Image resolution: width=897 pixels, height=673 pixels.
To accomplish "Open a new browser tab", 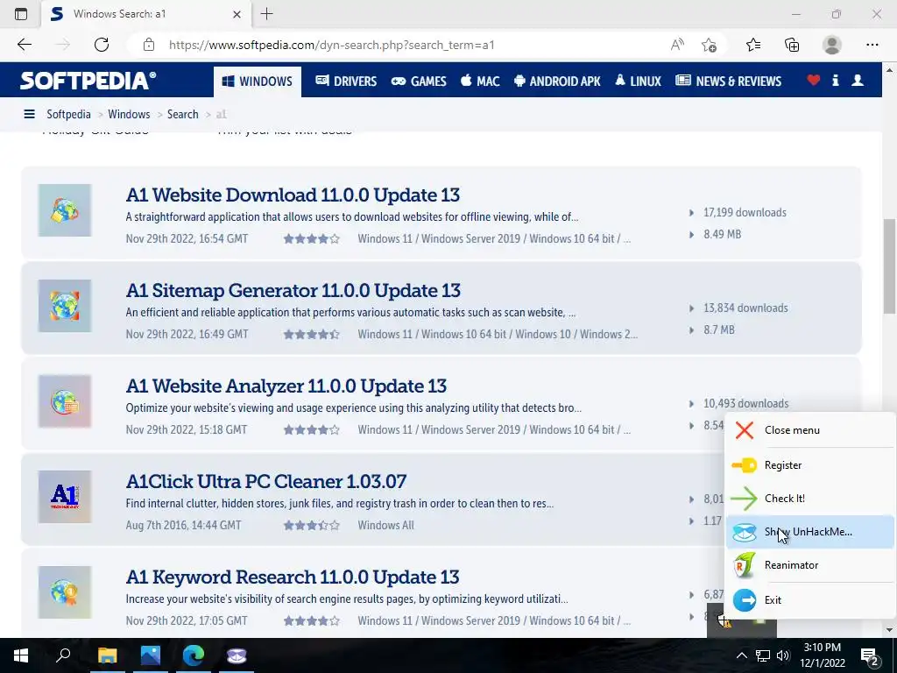I will click(x=266, y=14).
